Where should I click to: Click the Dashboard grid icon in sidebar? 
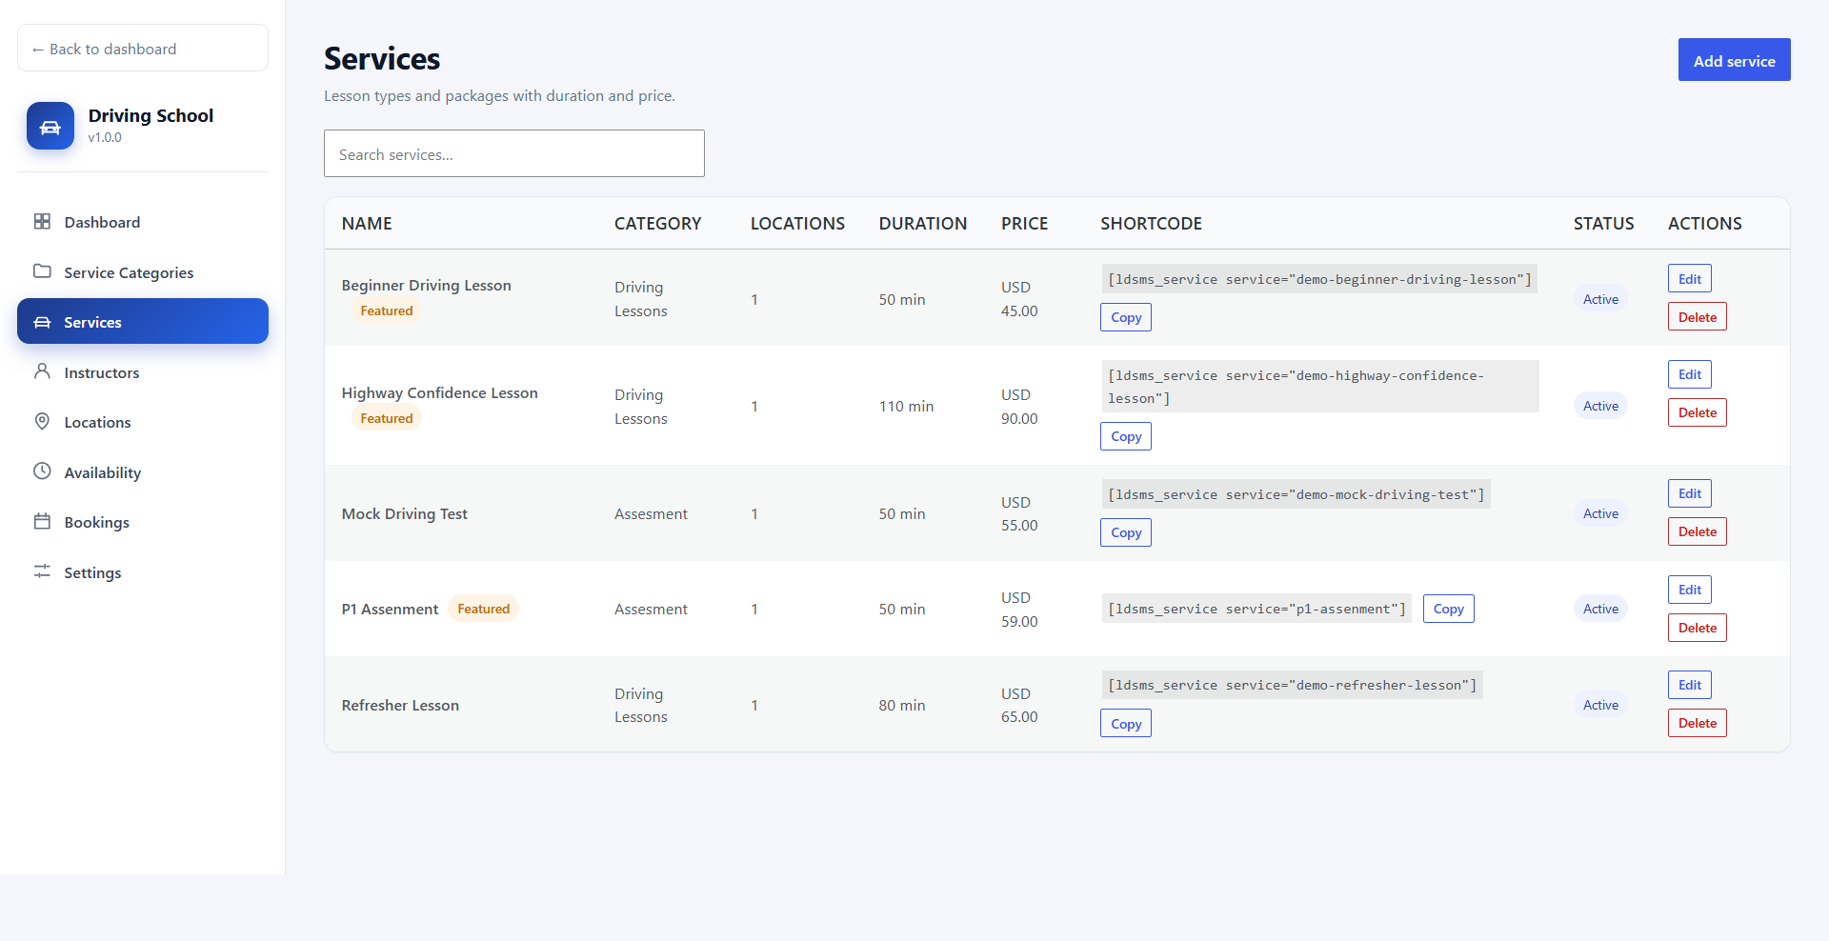(x=42, y=222)
